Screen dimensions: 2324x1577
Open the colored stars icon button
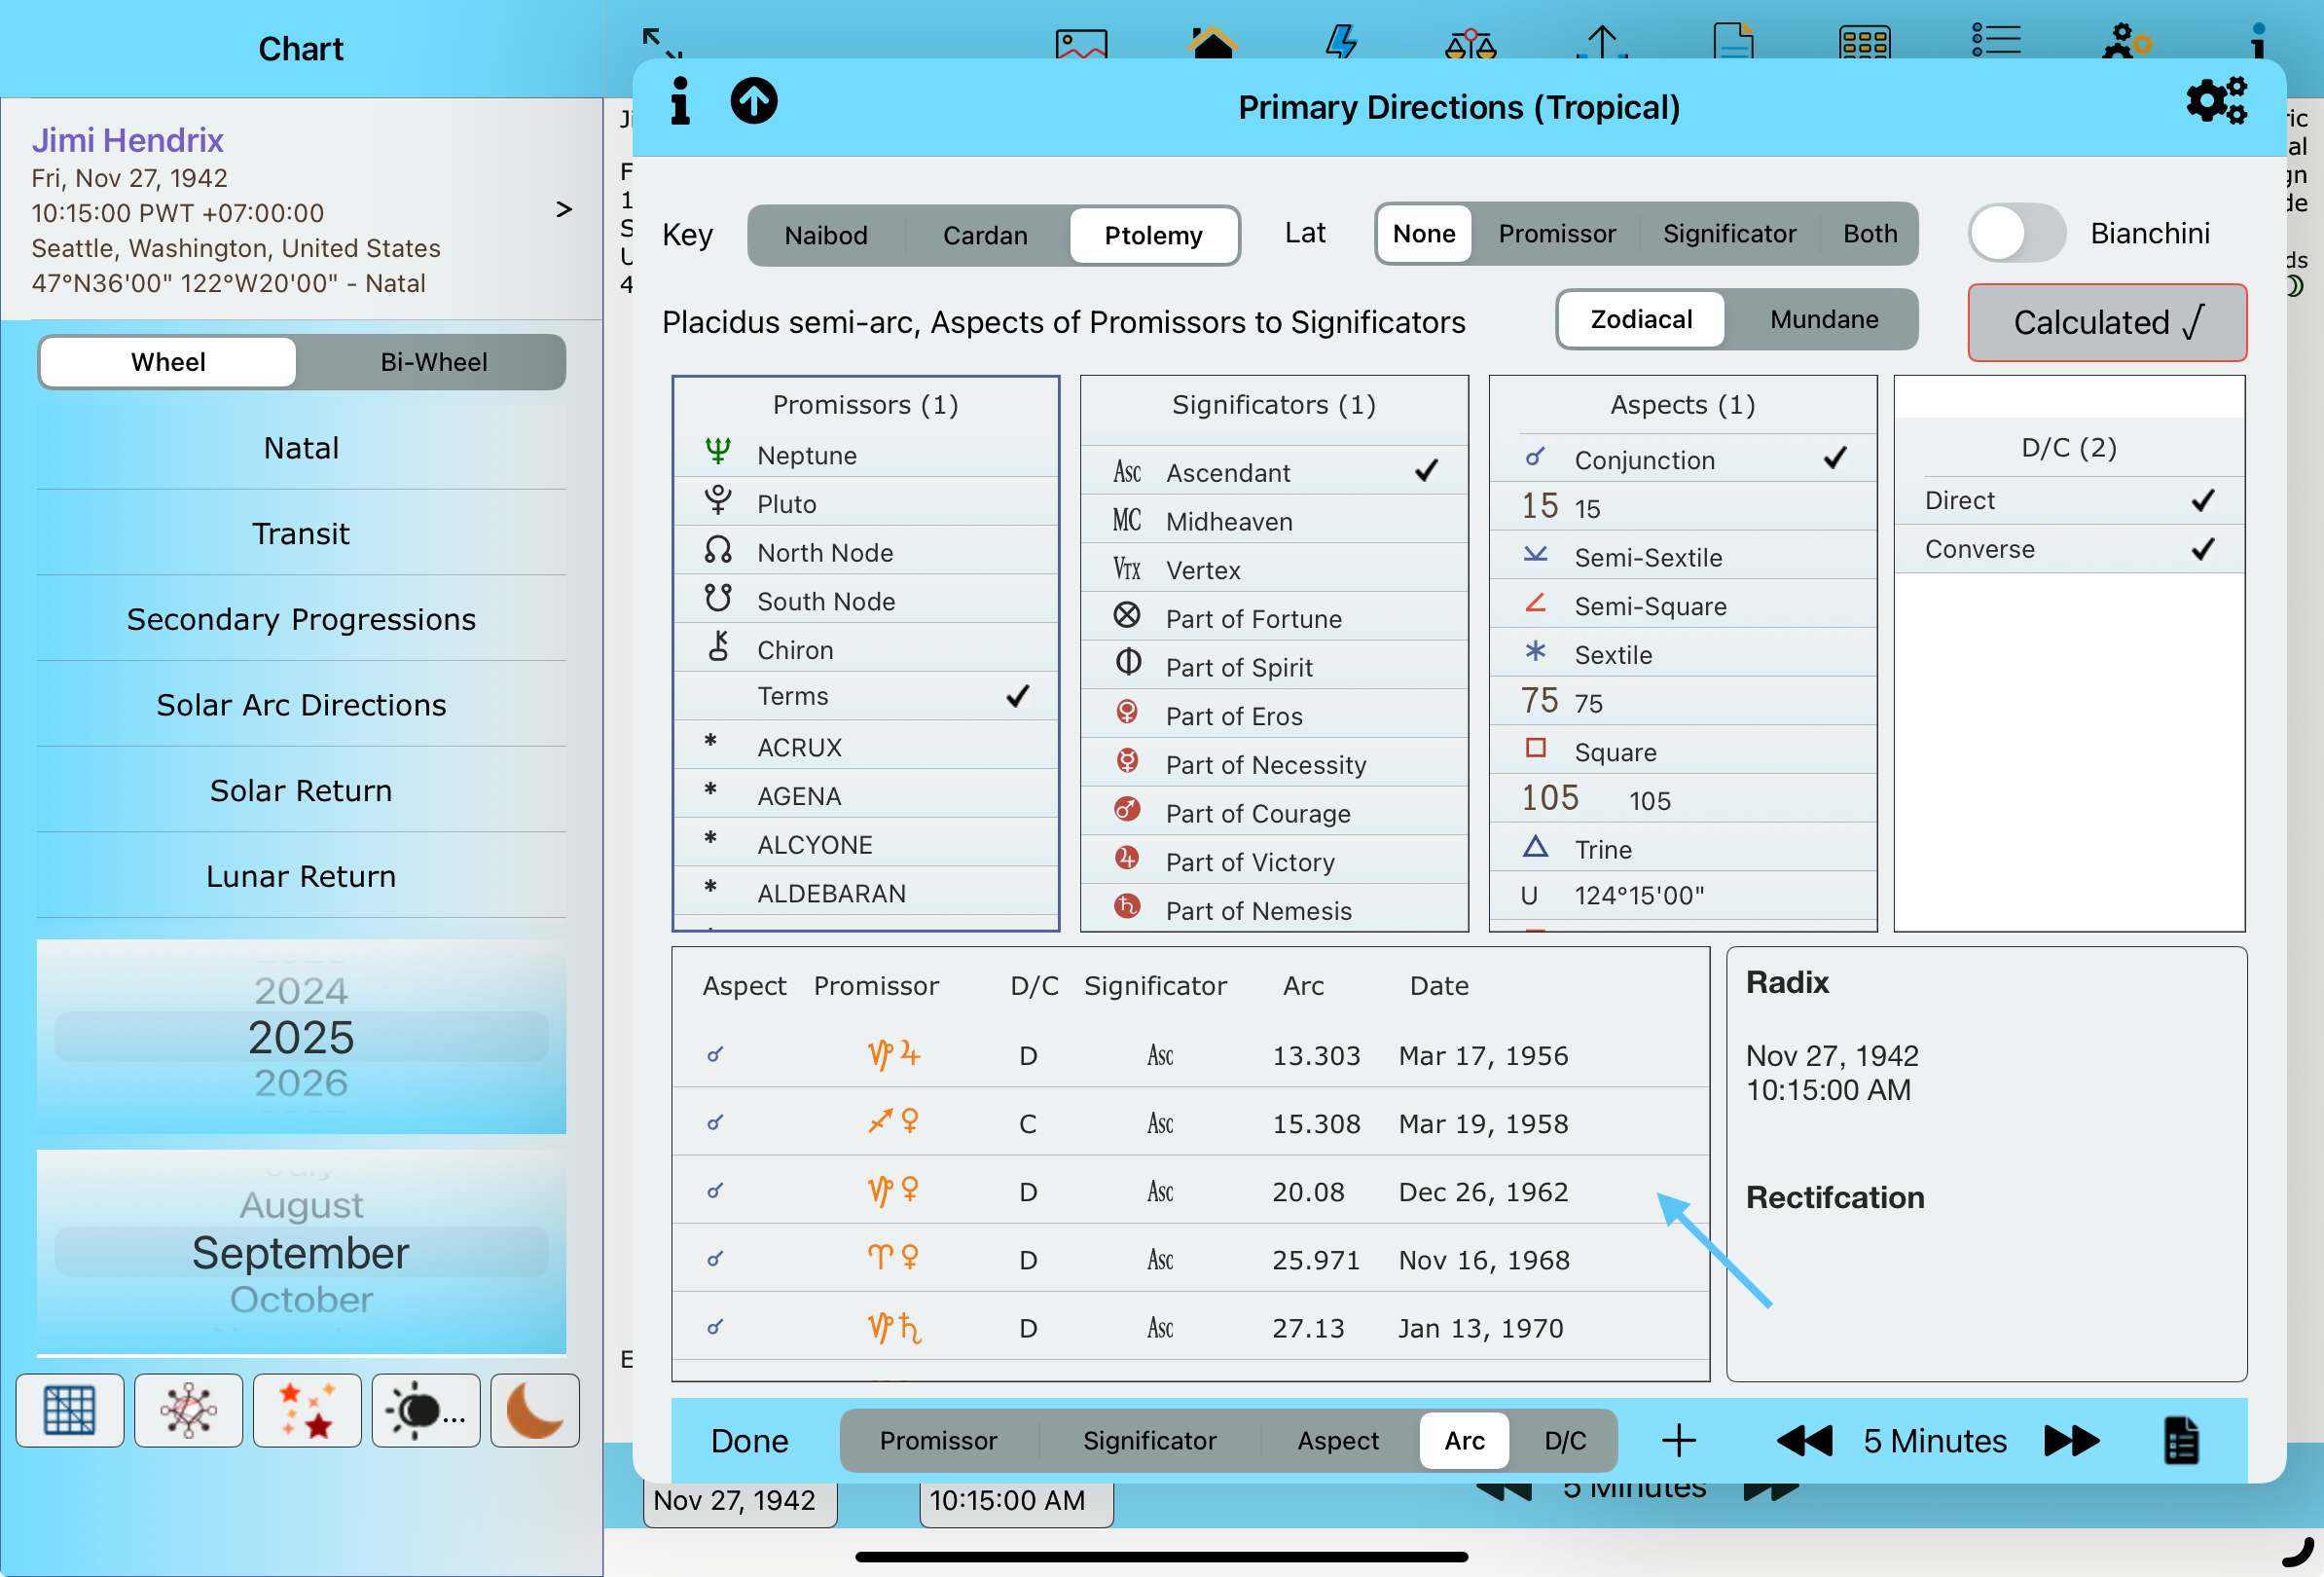pyautogui.click(x=306, y=1410)
